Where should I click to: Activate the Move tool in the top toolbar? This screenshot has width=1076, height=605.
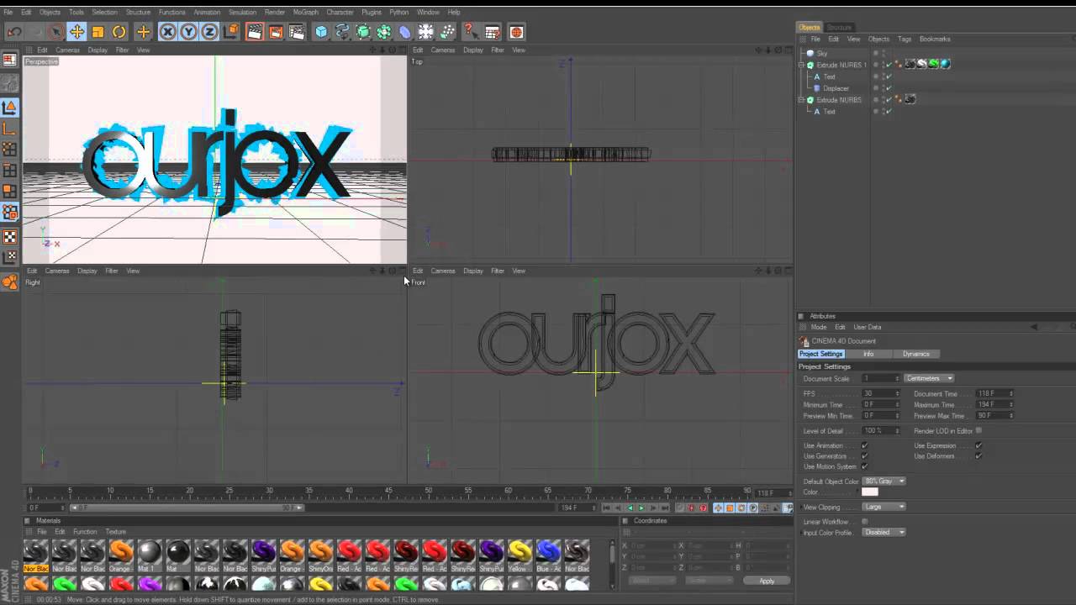(x=76, y=32)
